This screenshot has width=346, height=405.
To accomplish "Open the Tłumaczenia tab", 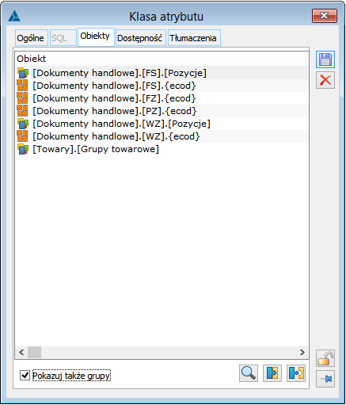I will (194, 38).
